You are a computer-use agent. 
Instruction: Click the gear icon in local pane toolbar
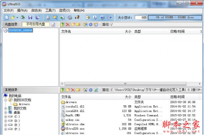coord(91,90)
